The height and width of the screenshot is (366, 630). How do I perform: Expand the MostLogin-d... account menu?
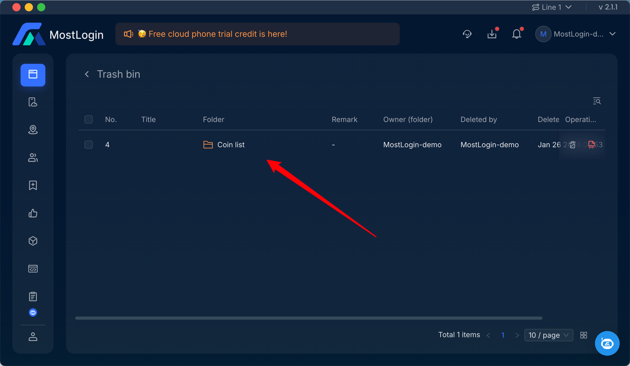click(x=612, y=34)
